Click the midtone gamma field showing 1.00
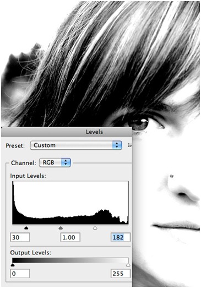Viewport: 201px width, 288px height. [70, 237]
